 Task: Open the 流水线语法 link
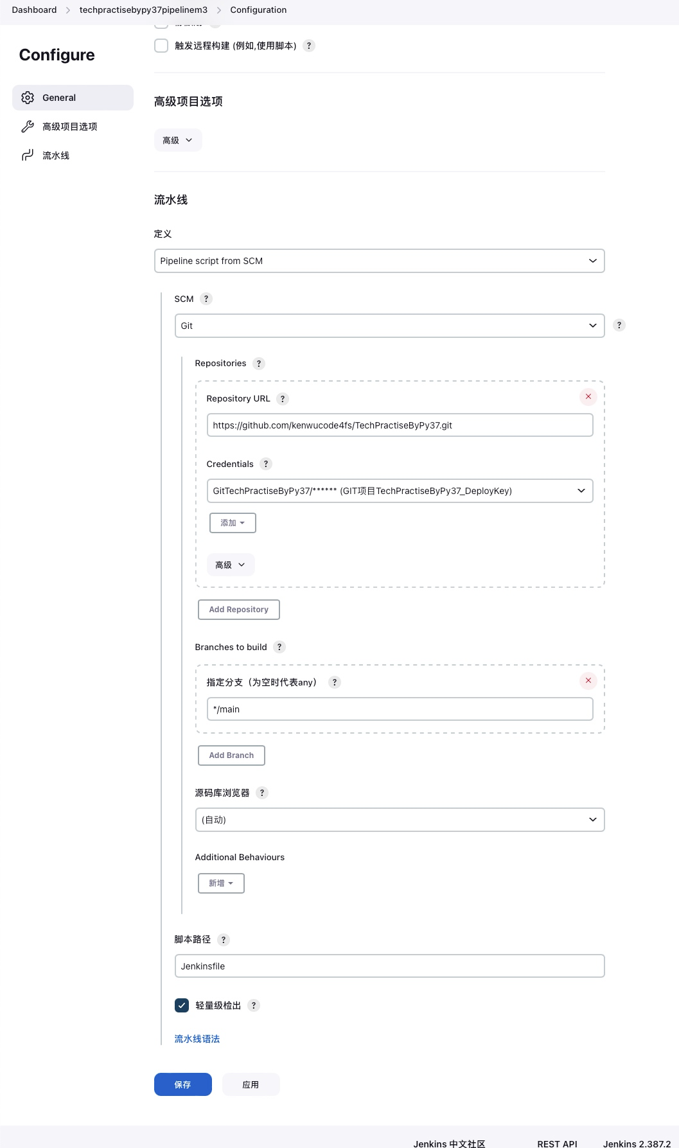(x=197, y=1039)
